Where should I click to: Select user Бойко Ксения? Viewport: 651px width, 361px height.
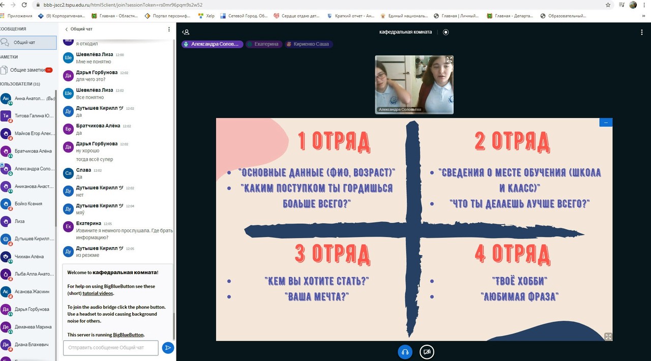28,204
